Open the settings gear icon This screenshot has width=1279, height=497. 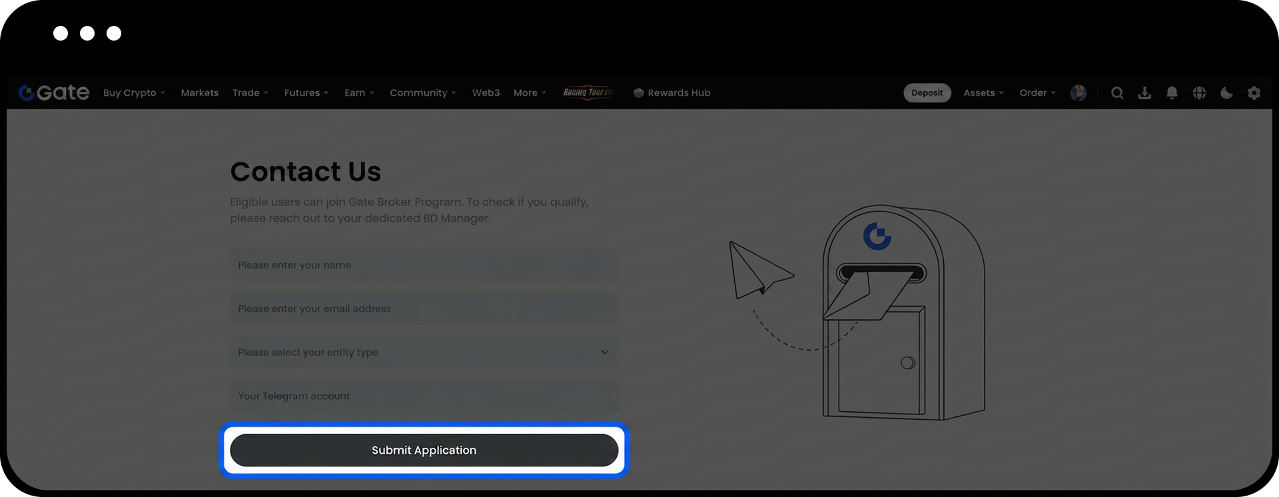(1254, 93)
